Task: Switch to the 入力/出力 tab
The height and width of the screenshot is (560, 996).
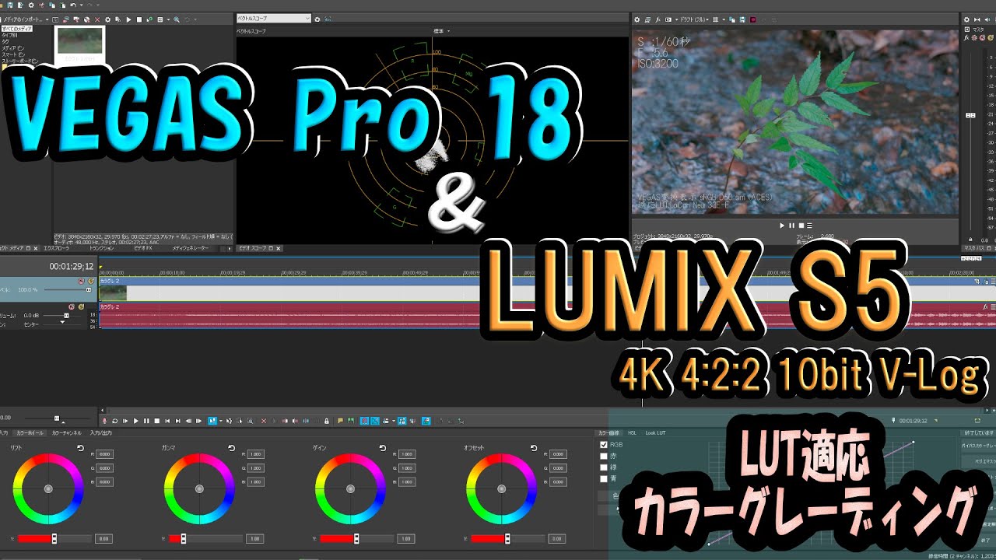Action: click(x=101, y=432)
